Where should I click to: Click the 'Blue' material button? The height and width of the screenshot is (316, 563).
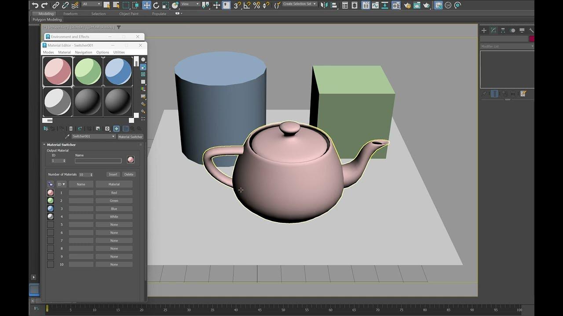pos(114,208)
